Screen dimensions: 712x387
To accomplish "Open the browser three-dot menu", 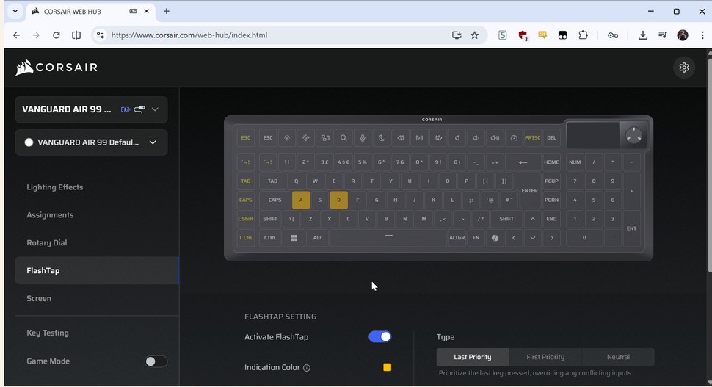I will pyautogui.click(x=702, y=35).
